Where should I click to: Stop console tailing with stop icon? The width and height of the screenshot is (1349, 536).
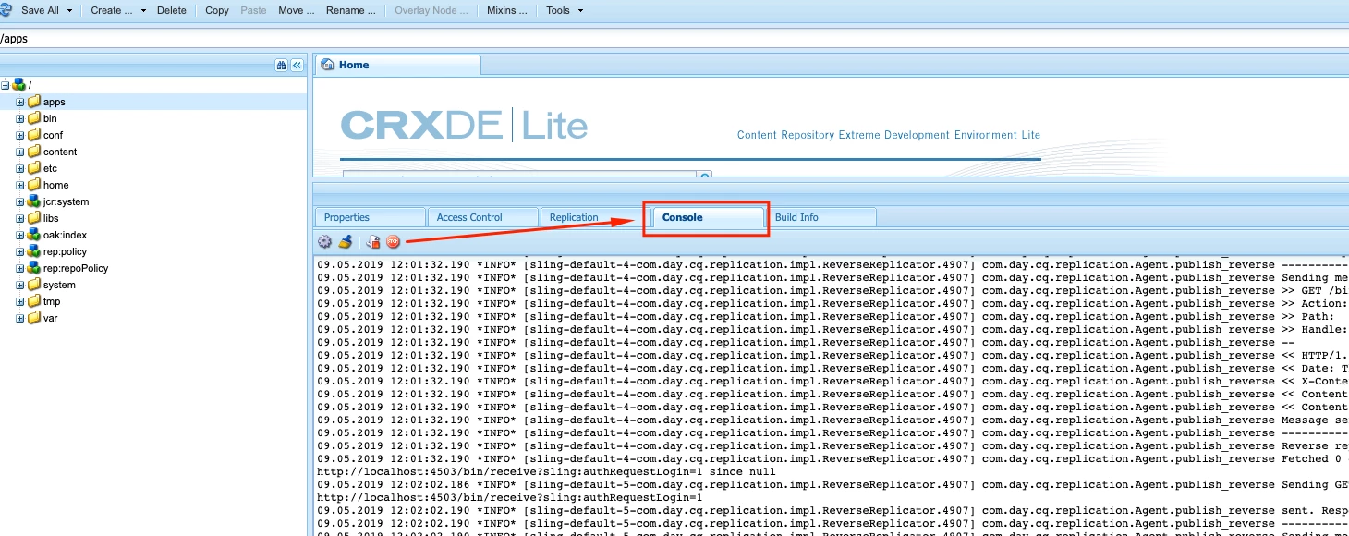click(x=393, y=241)
